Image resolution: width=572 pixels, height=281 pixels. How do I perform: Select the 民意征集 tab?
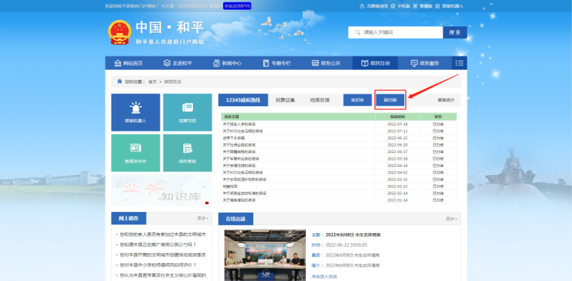click(x=285, y=100)
